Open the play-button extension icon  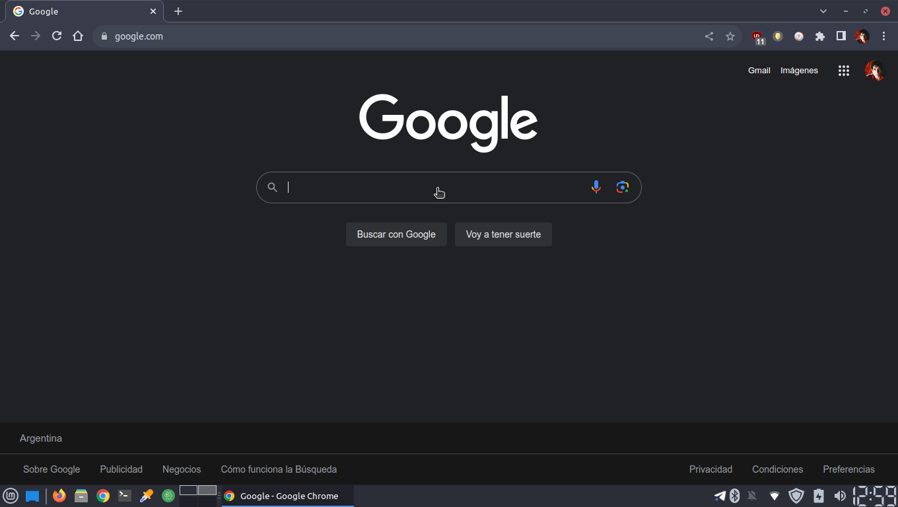click(x=799, y=36)
